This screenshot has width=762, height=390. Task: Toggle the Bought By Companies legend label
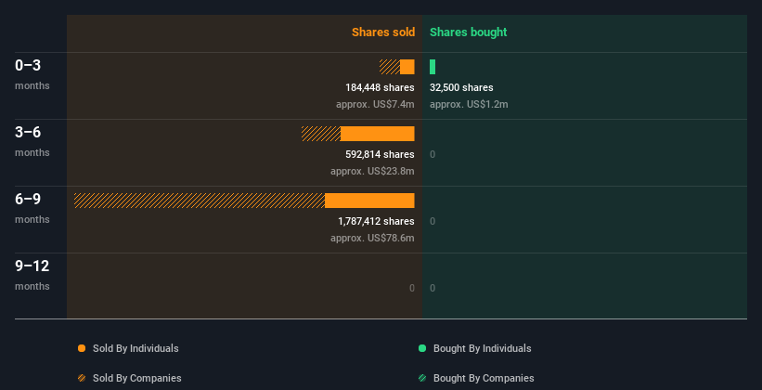tap(484, 378)
